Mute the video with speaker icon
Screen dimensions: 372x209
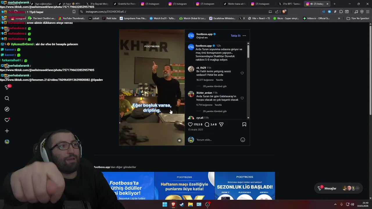pos(180,140)
